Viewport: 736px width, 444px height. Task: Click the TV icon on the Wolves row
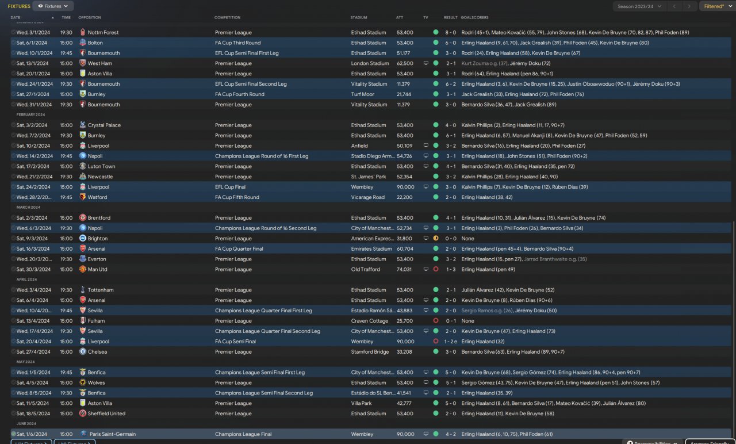[426, 383]
